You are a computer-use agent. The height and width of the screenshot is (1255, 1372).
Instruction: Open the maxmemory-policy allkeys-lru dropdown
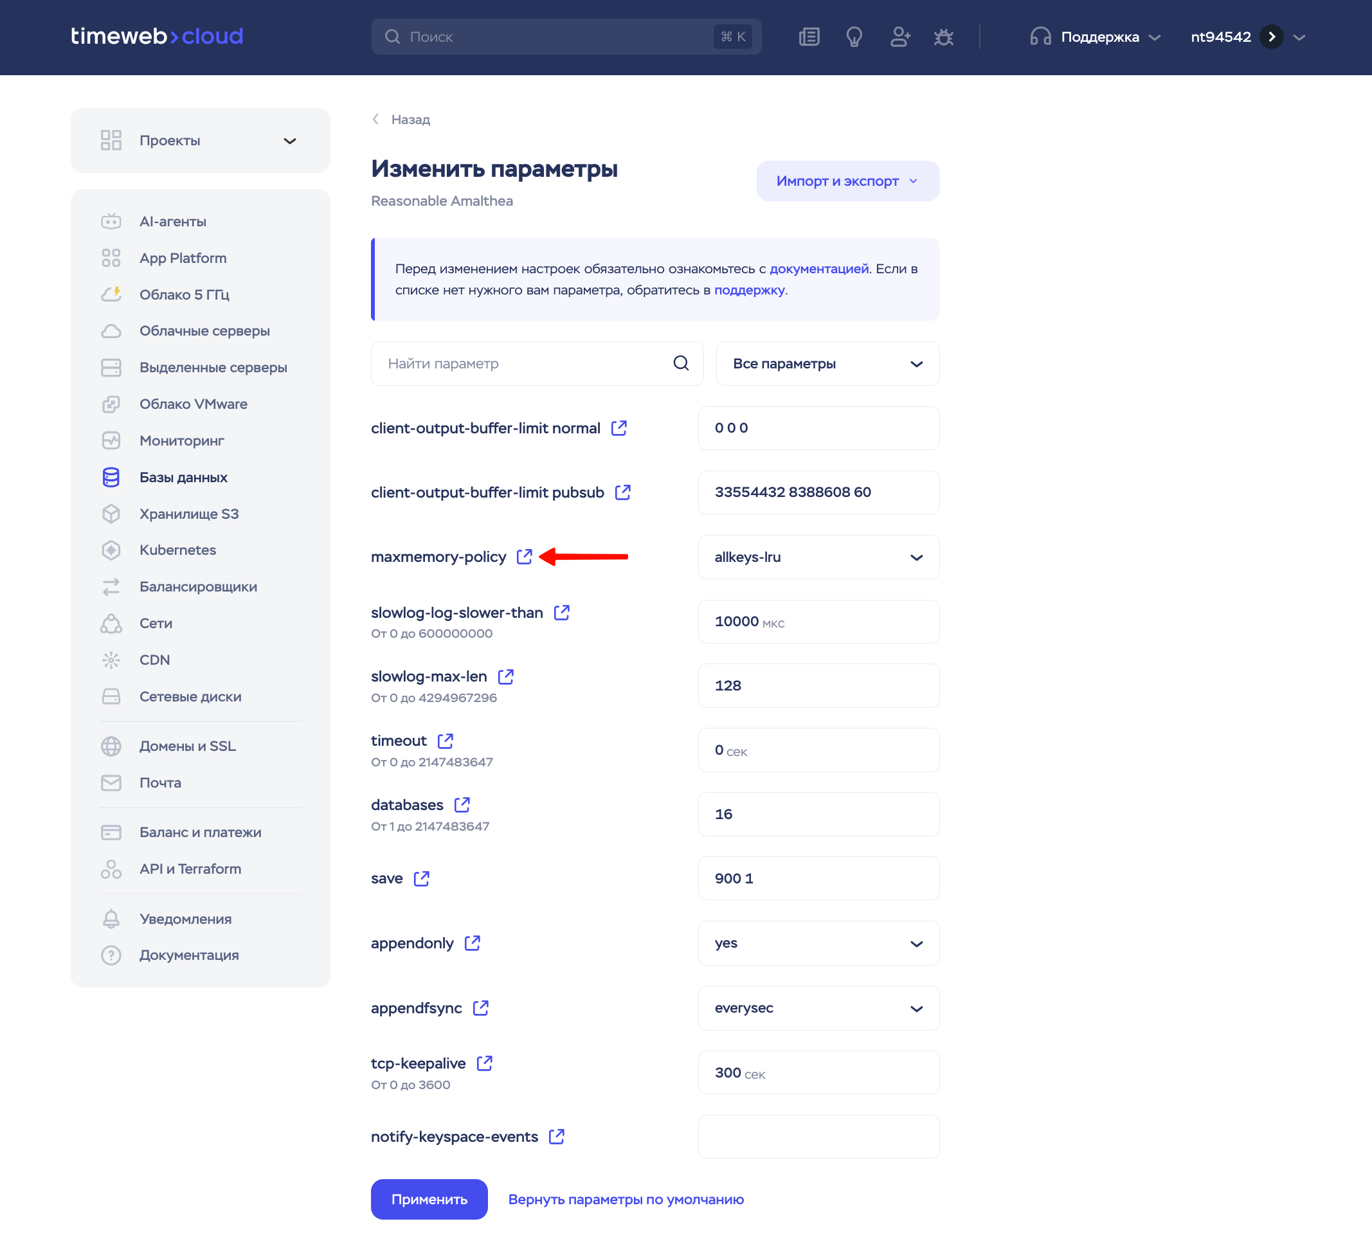(x=818, y=557)
